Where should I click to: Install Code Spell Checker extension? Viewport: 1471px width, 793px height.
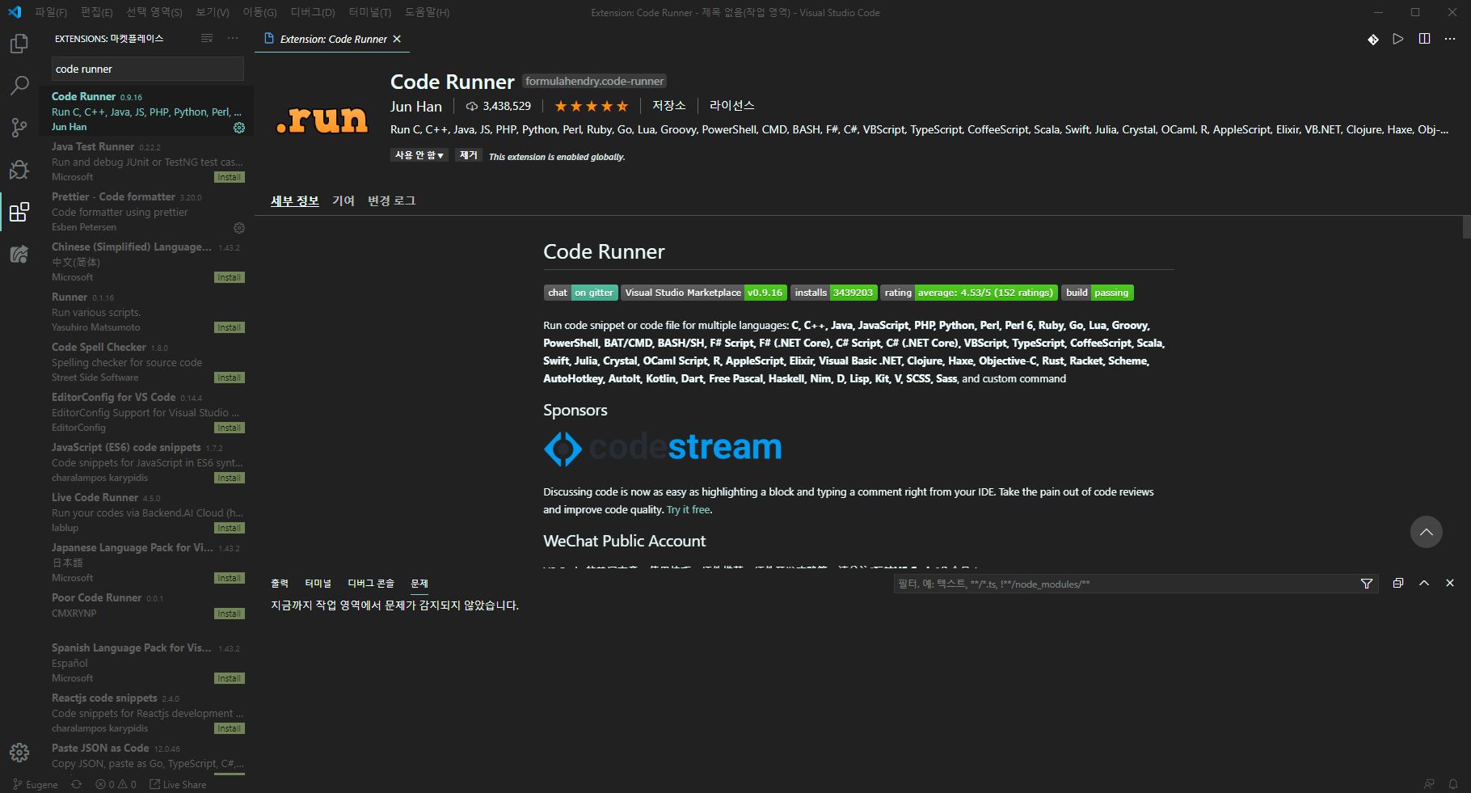(x=229, y=378)
